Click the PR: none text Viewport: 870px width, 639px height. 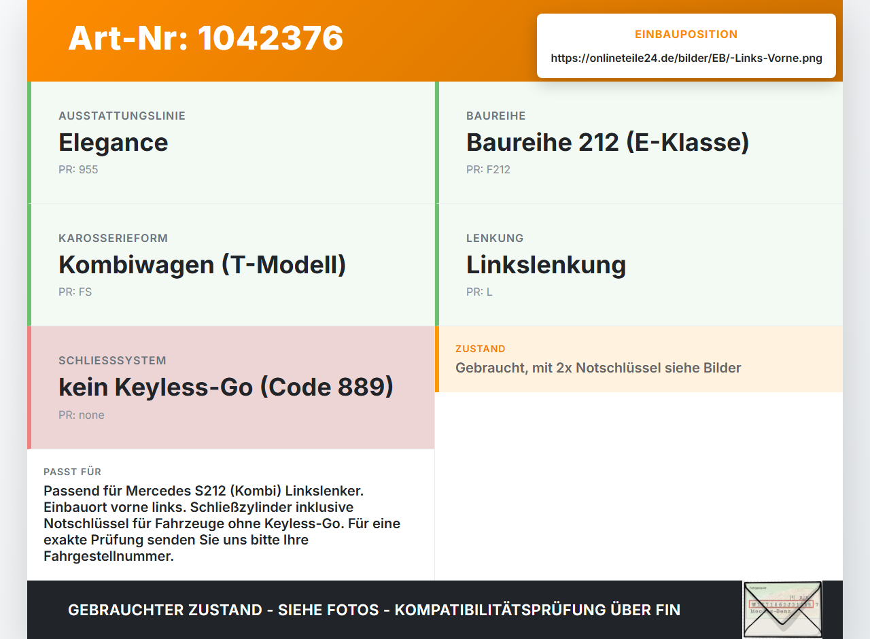click(82, 415)
